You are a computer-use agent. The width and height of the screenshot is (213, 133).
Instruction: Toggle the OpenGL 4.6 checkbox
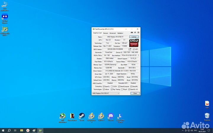pyautogui.click(x=129, y=89)
